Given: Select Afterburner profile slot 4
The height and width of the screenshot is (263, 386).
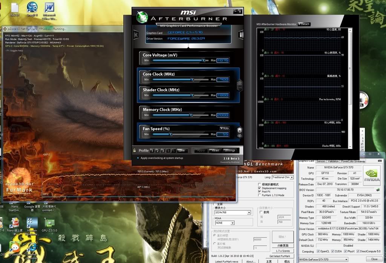Looking at the screenshot, I should click(x=168, y=151).
